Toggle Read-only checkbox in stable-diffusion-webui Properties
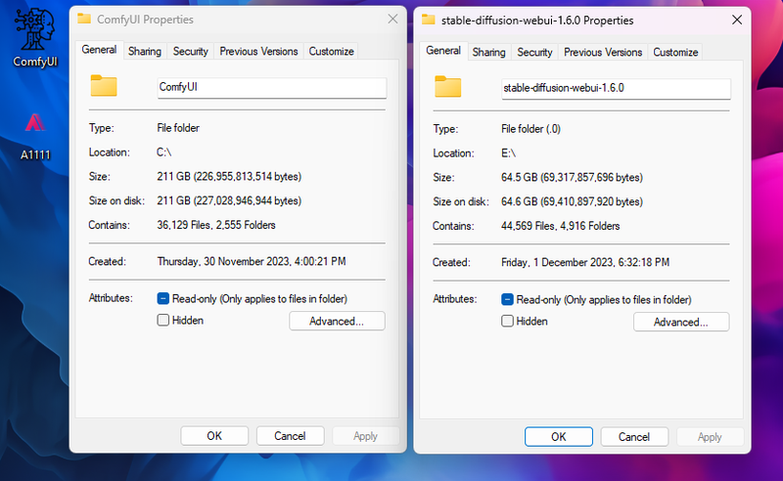Screen dimensions: 783x481 pos(507,299)
